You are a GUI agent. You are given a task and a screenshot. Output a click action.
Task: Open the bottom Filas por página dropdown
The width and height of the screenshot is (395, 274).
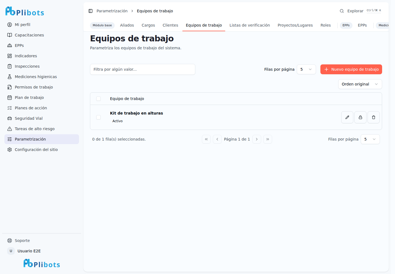370,139
